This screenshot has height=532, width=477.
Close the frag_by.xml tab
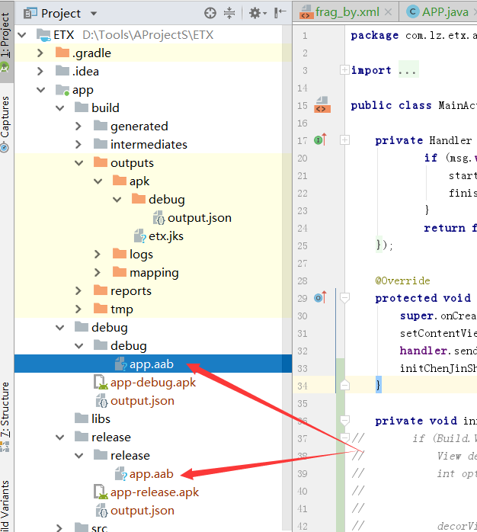tap(388, 12)
